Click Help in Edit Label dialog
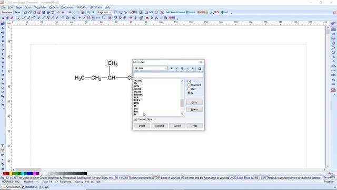Screen dimensions: 337x190 pyautogui.click(x=194, y=126)
